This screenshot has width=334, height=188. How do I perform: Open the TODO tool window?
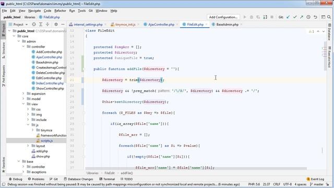coord(126,179)
